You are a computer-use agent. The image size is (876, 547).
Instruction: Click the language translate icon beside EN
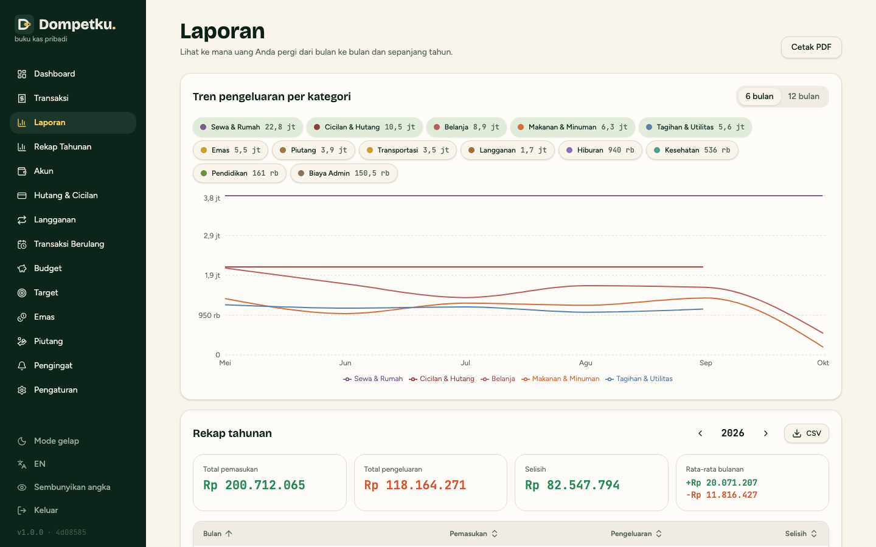click(22, 464)
